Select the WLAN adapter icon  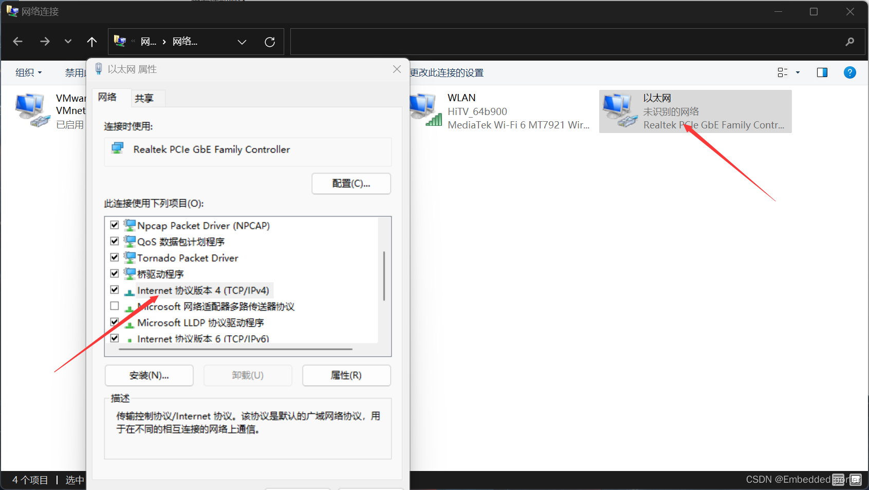coord(426,110)
